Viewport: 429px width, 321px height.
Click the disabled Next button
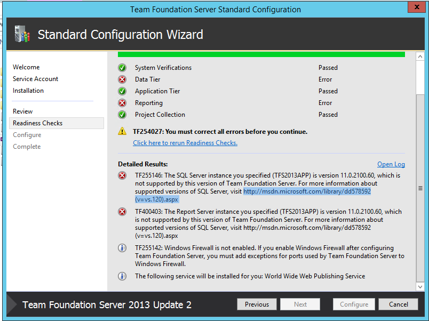tap(300, 304)
